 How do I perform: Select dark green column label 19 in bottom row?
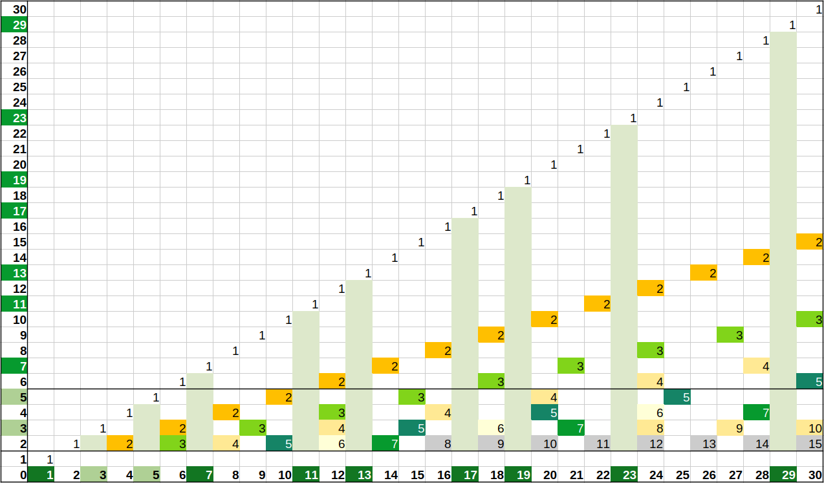point(518,475)
